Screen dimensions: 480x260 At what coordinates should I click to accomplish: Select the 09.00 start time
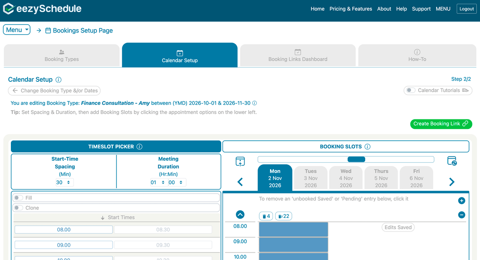click(x=64, y=245)
